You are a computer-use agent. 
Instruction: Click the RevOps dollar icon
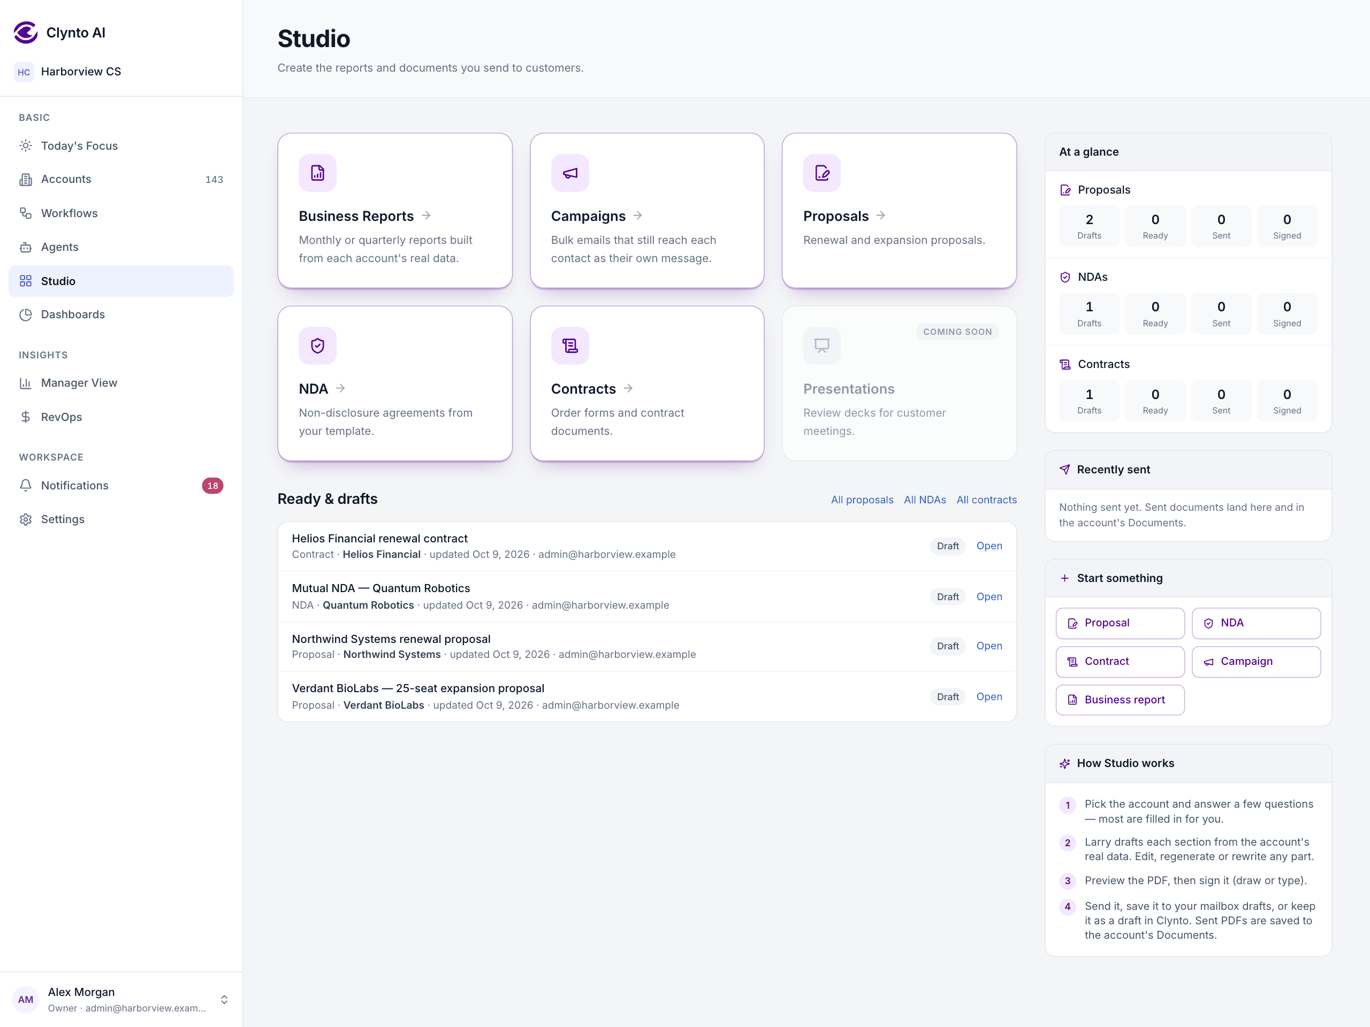tap(25, 417)
